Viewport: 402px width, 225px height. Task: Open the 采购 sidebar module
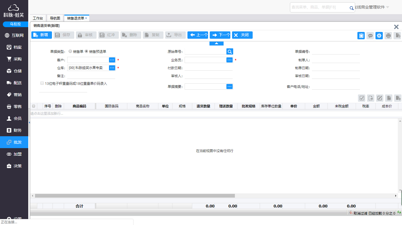(14, 59)
